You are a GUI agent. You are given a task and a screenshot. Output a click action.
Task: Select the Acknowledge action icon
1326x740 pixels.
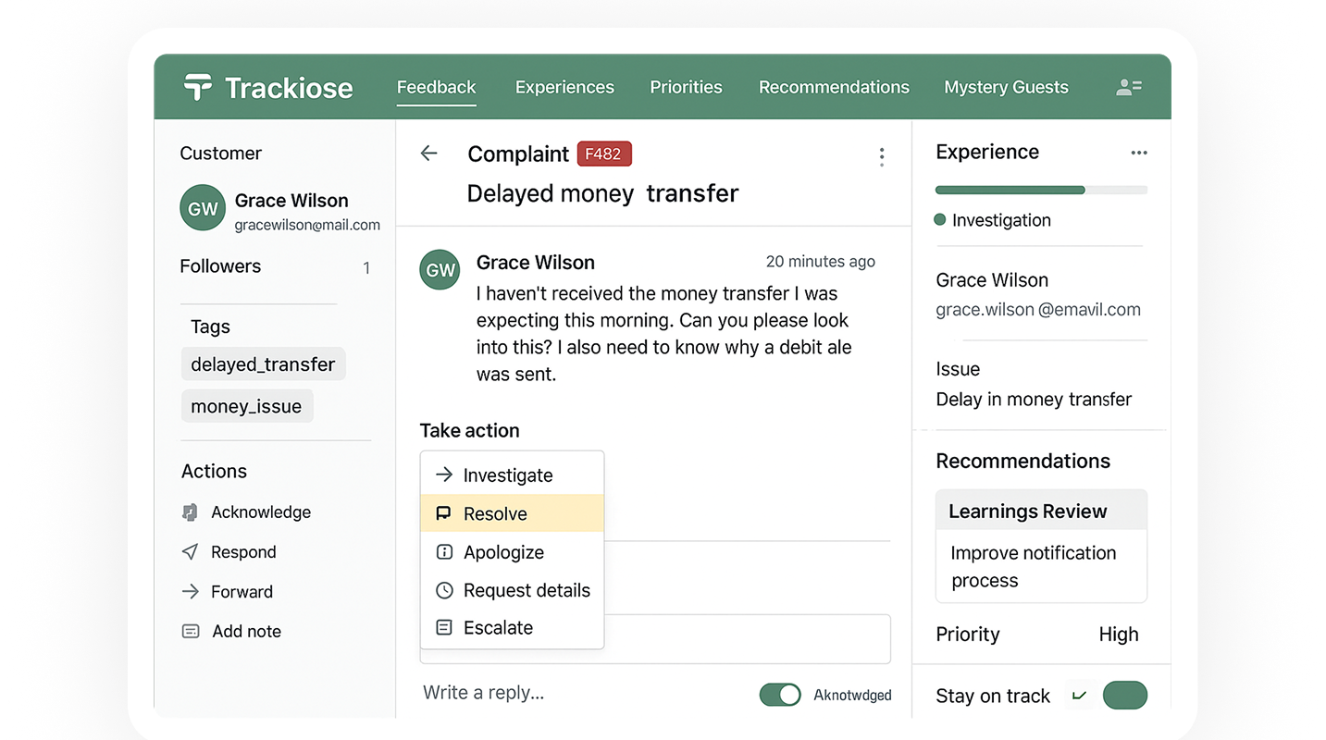point(189,512)
